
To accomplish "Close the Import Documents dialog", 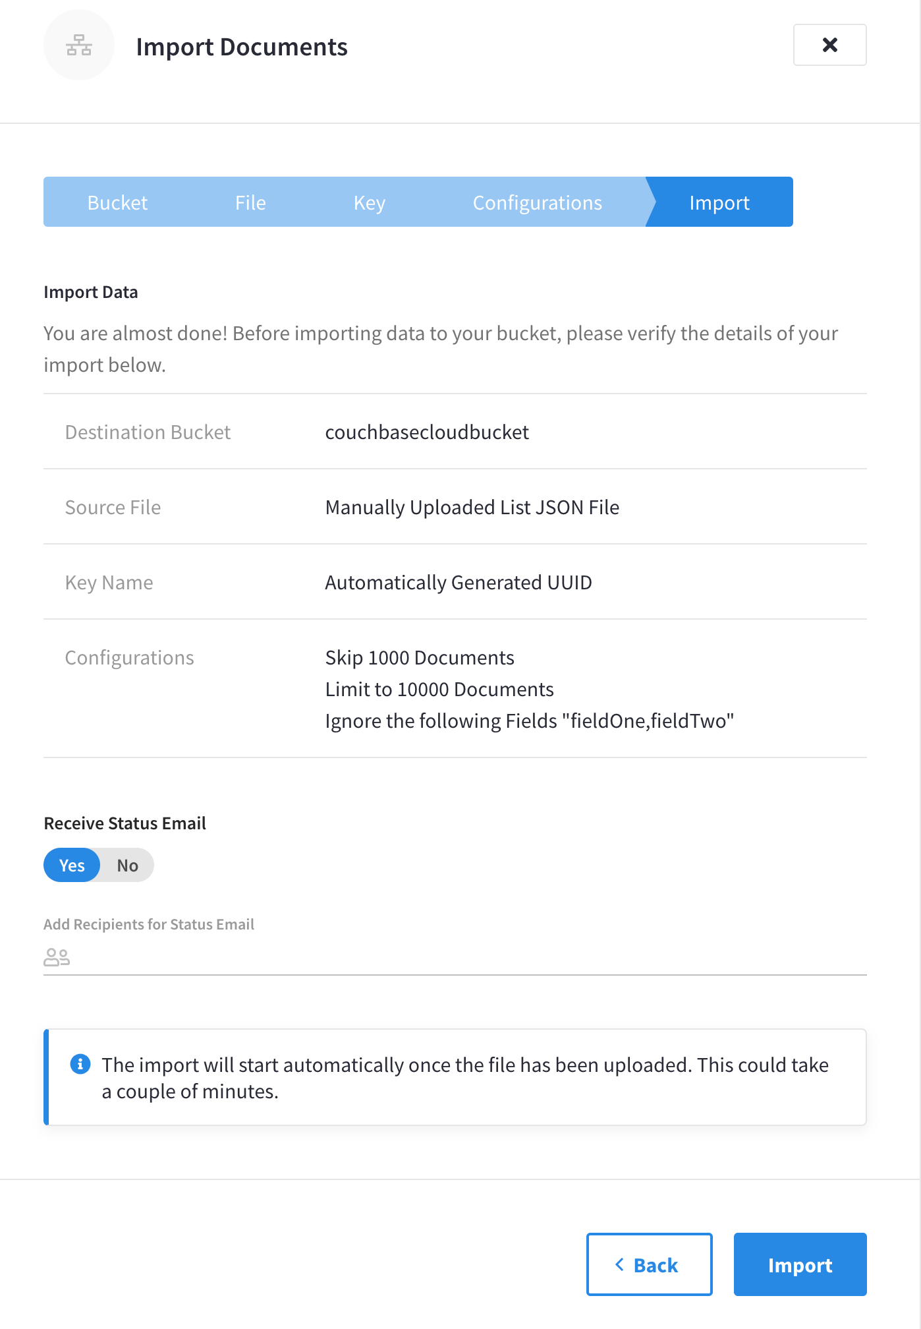I will [x=829, y=45].
